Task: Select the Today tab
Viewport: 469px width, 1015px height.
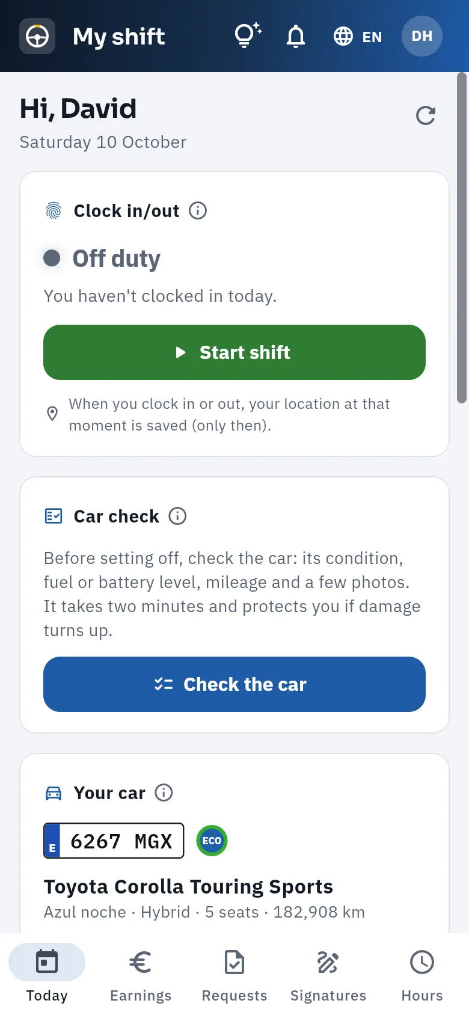Action: tap(47, 974)
